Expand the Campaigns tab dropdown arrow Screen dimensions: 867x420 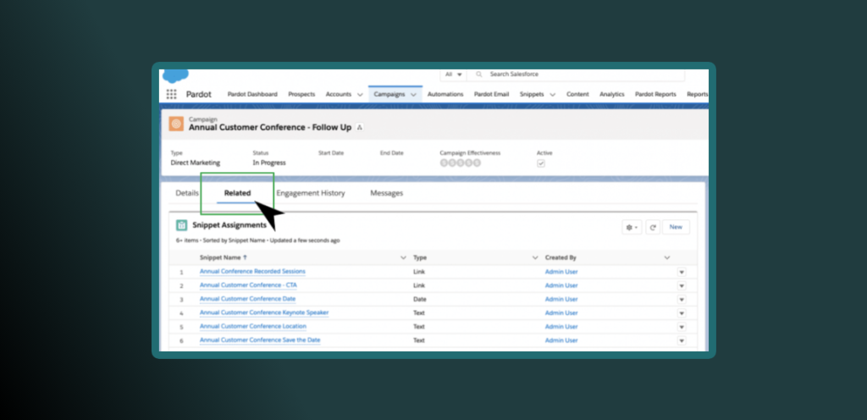tap(413, 95)
